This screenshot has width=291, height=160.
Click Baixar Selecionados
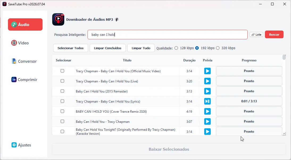[169, 149]
